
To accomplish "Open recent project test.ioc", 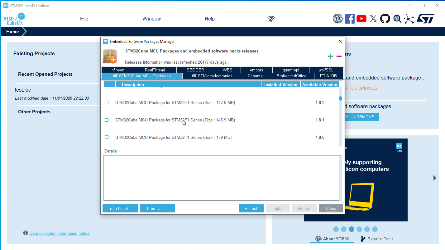I will 23,90.
